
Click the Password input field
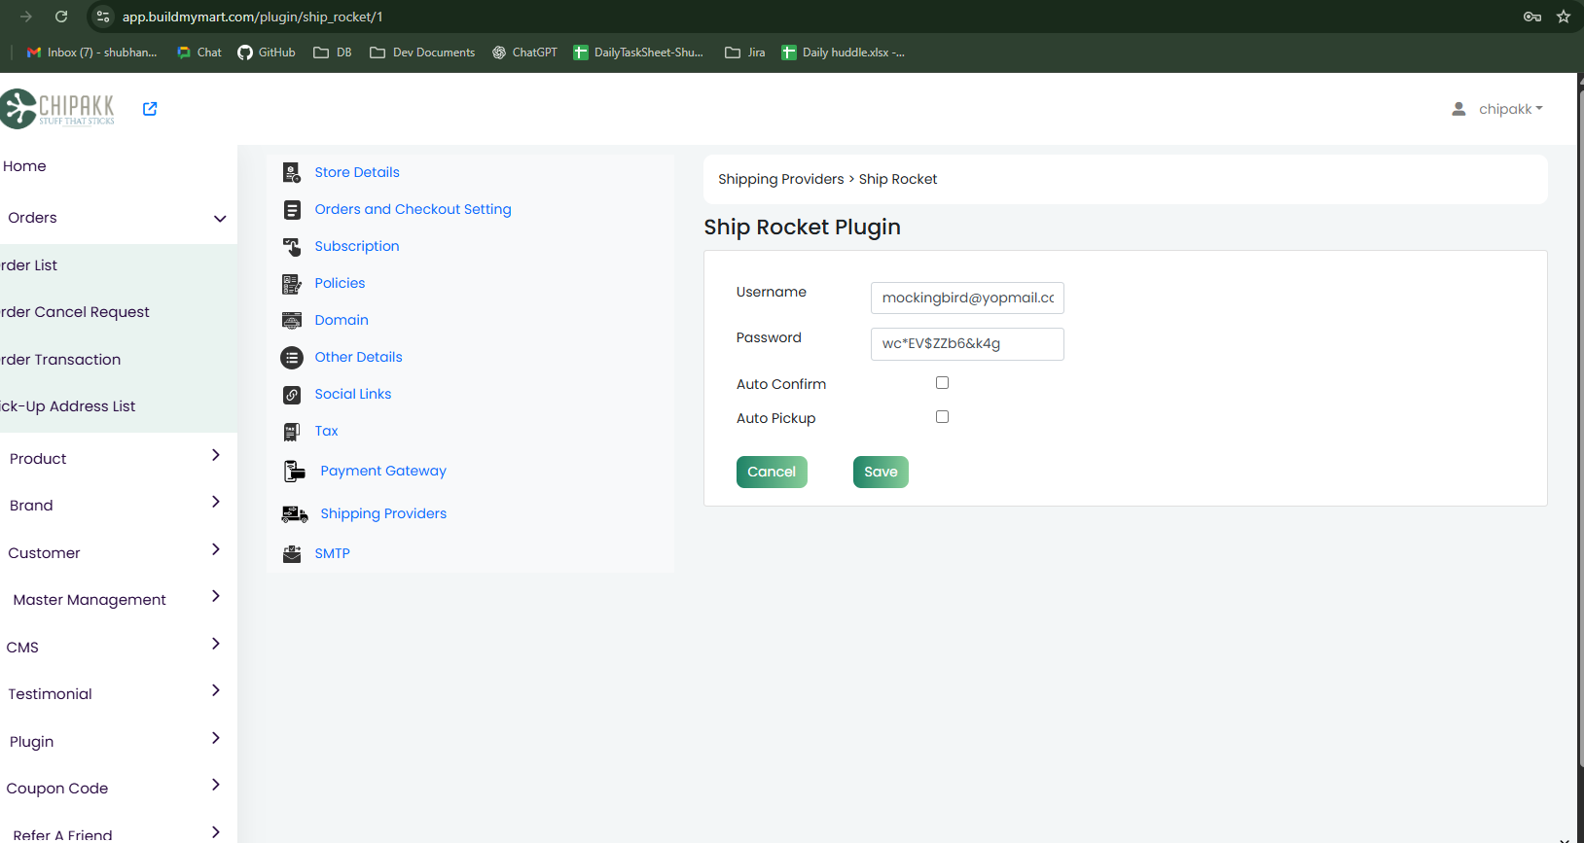point(967,344)
